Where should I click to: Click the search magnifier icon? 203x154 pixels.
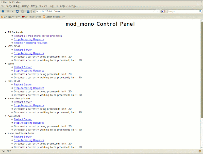pos(200,11)
